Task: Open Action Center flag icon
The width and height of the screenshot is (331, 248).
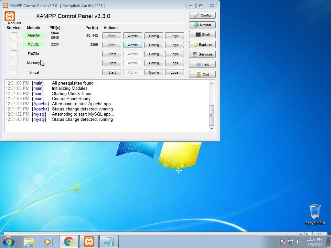Action: tap(283, 242)
